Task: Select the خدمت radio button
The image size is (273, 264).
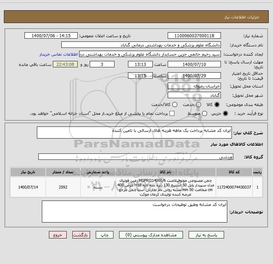Action: click(x=199, y=105)
